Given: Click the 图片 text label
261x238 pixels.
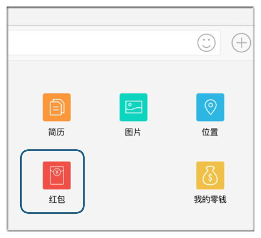Looking at the screenshot, I should [x=133, y=132].
